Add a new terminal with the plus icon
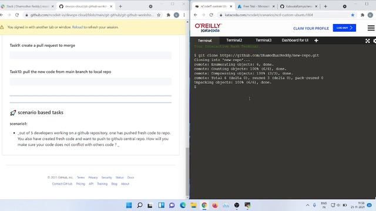 (x=316, y=40)
